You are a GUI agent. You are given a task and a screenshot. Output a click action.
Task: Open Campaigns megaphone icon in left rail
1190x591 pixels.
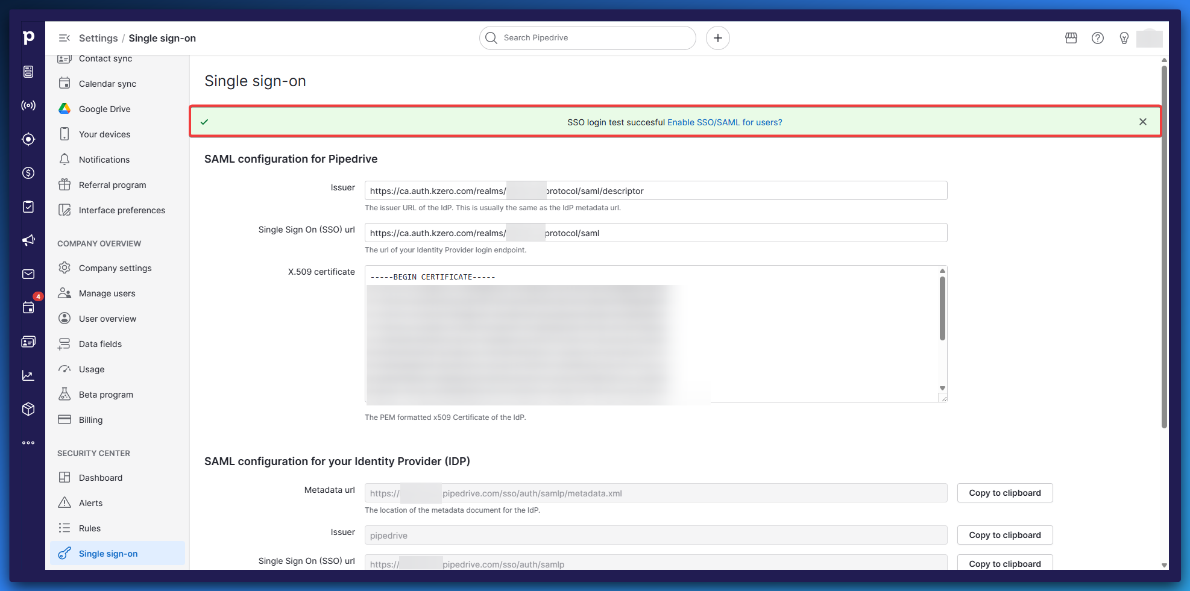[x=28, y=240]
